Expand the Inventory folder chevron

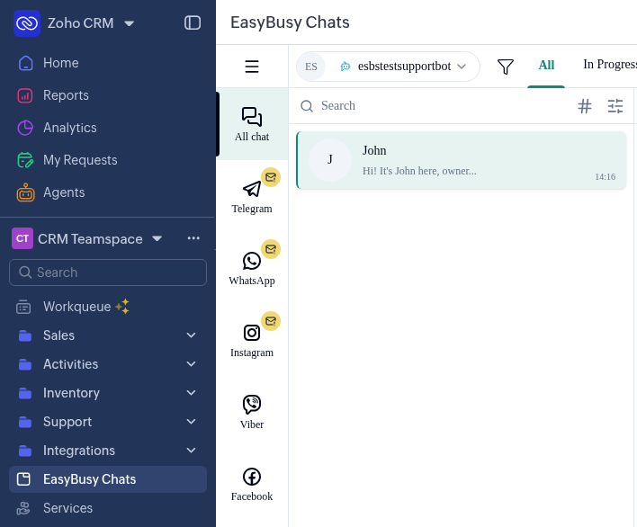pos(191,393)
